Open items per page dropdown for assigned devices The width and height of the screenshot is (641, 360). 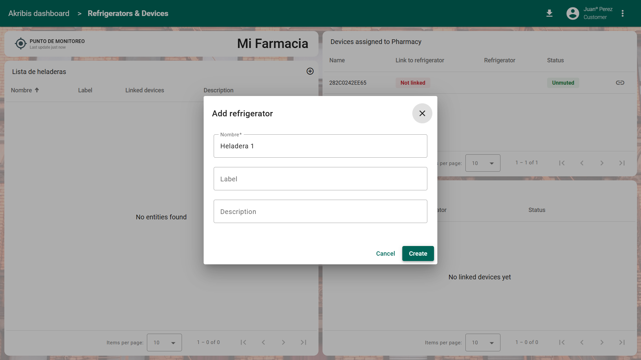pos(483,163)
